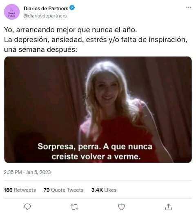Click the text 'una semana después:'
This screenshot has height=219, width=196.
pos(40,49)
